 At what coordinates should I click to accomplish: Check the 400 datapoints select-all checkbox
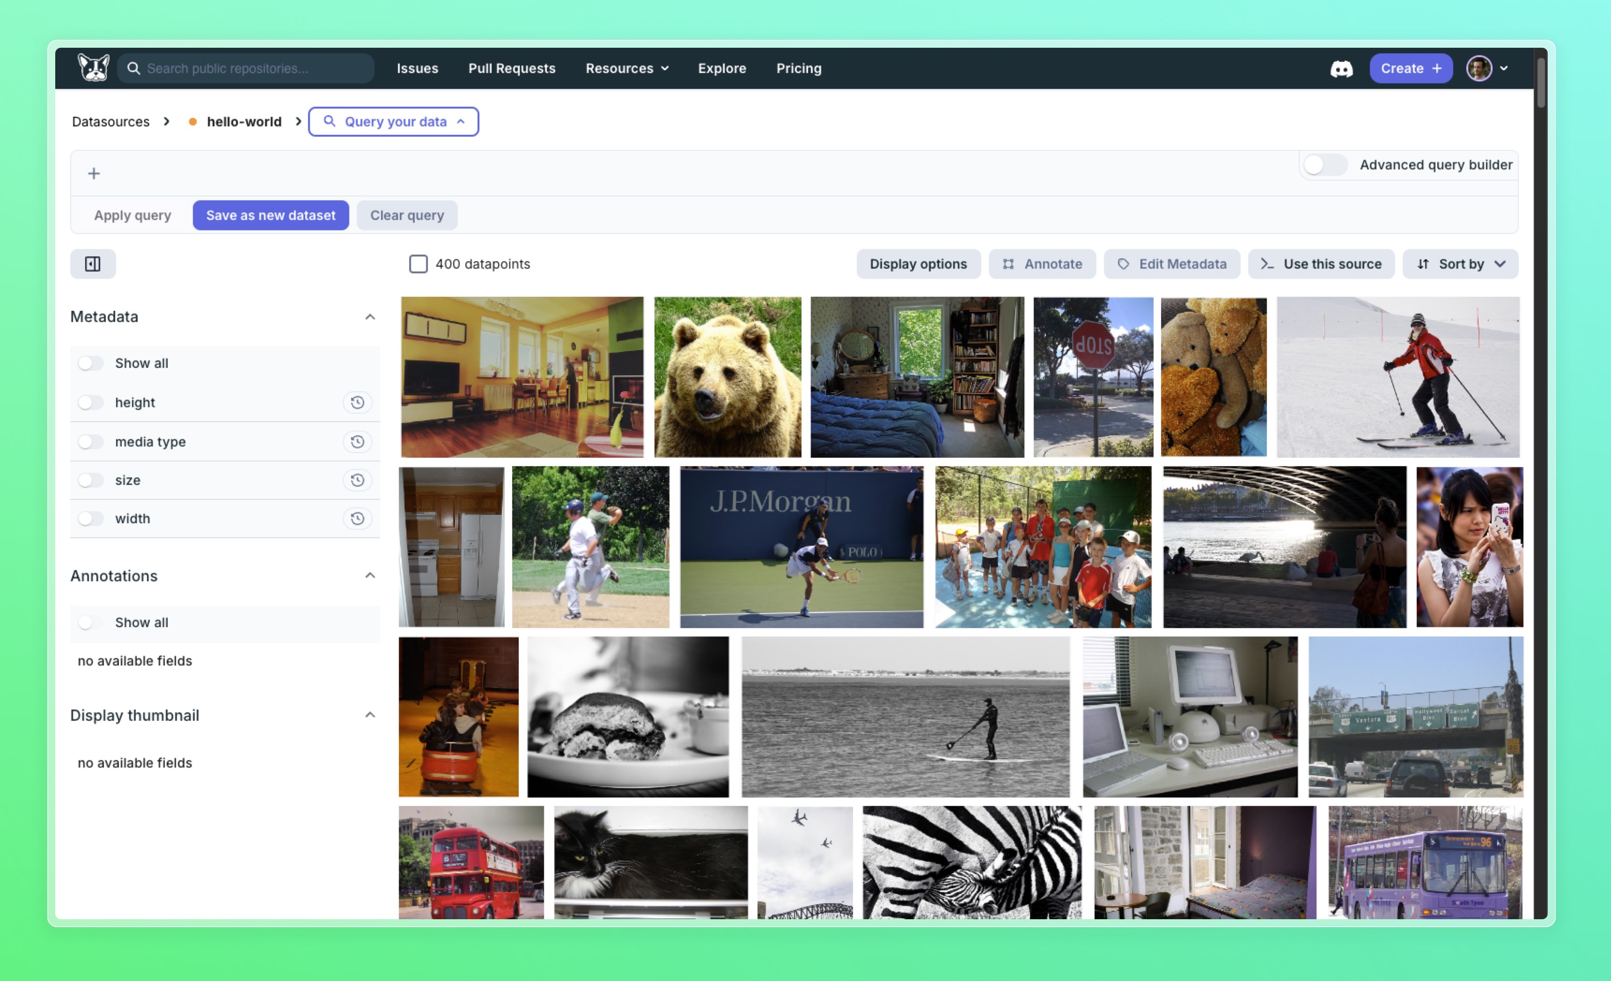tap(419, 264)
